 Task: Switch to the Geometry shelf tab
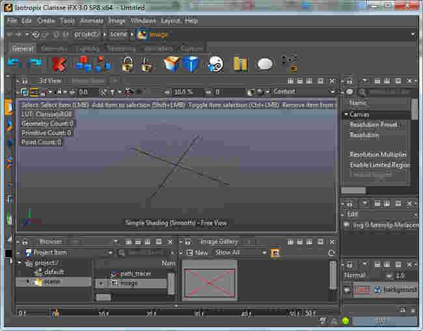click(x=54, y=49)
